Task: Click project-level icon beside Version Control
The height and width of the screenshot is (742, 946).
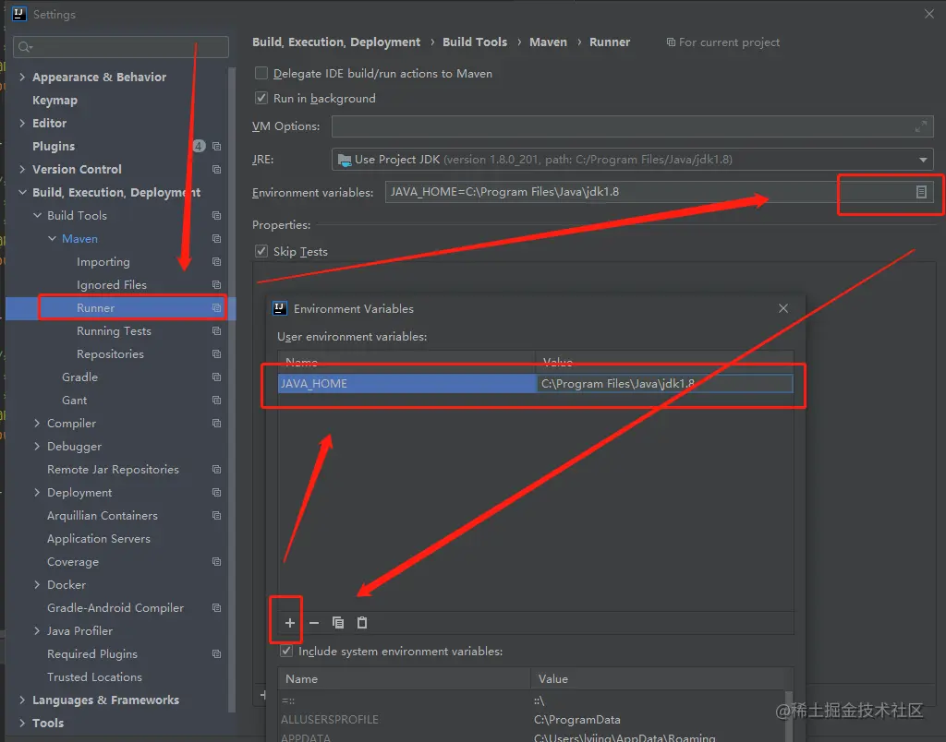Action: coord(216,170)
